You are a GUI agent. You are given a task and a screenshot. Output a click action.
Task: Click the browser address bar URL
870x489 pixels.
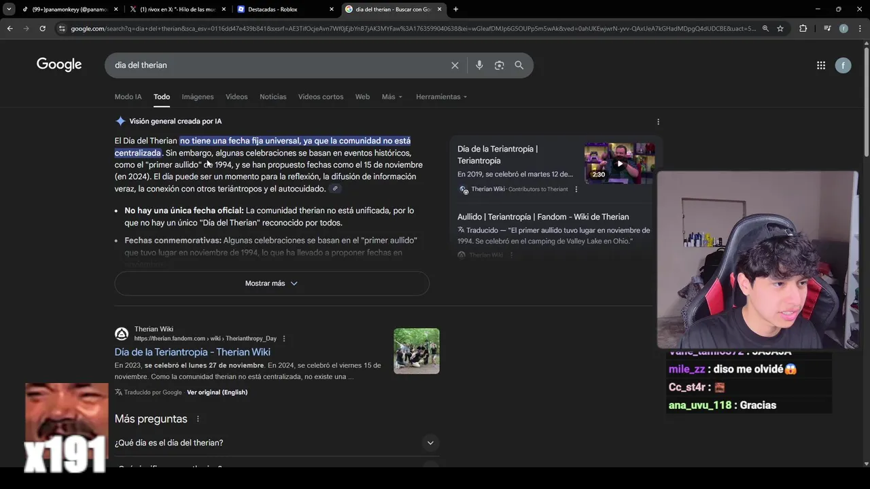coord(413,29)
